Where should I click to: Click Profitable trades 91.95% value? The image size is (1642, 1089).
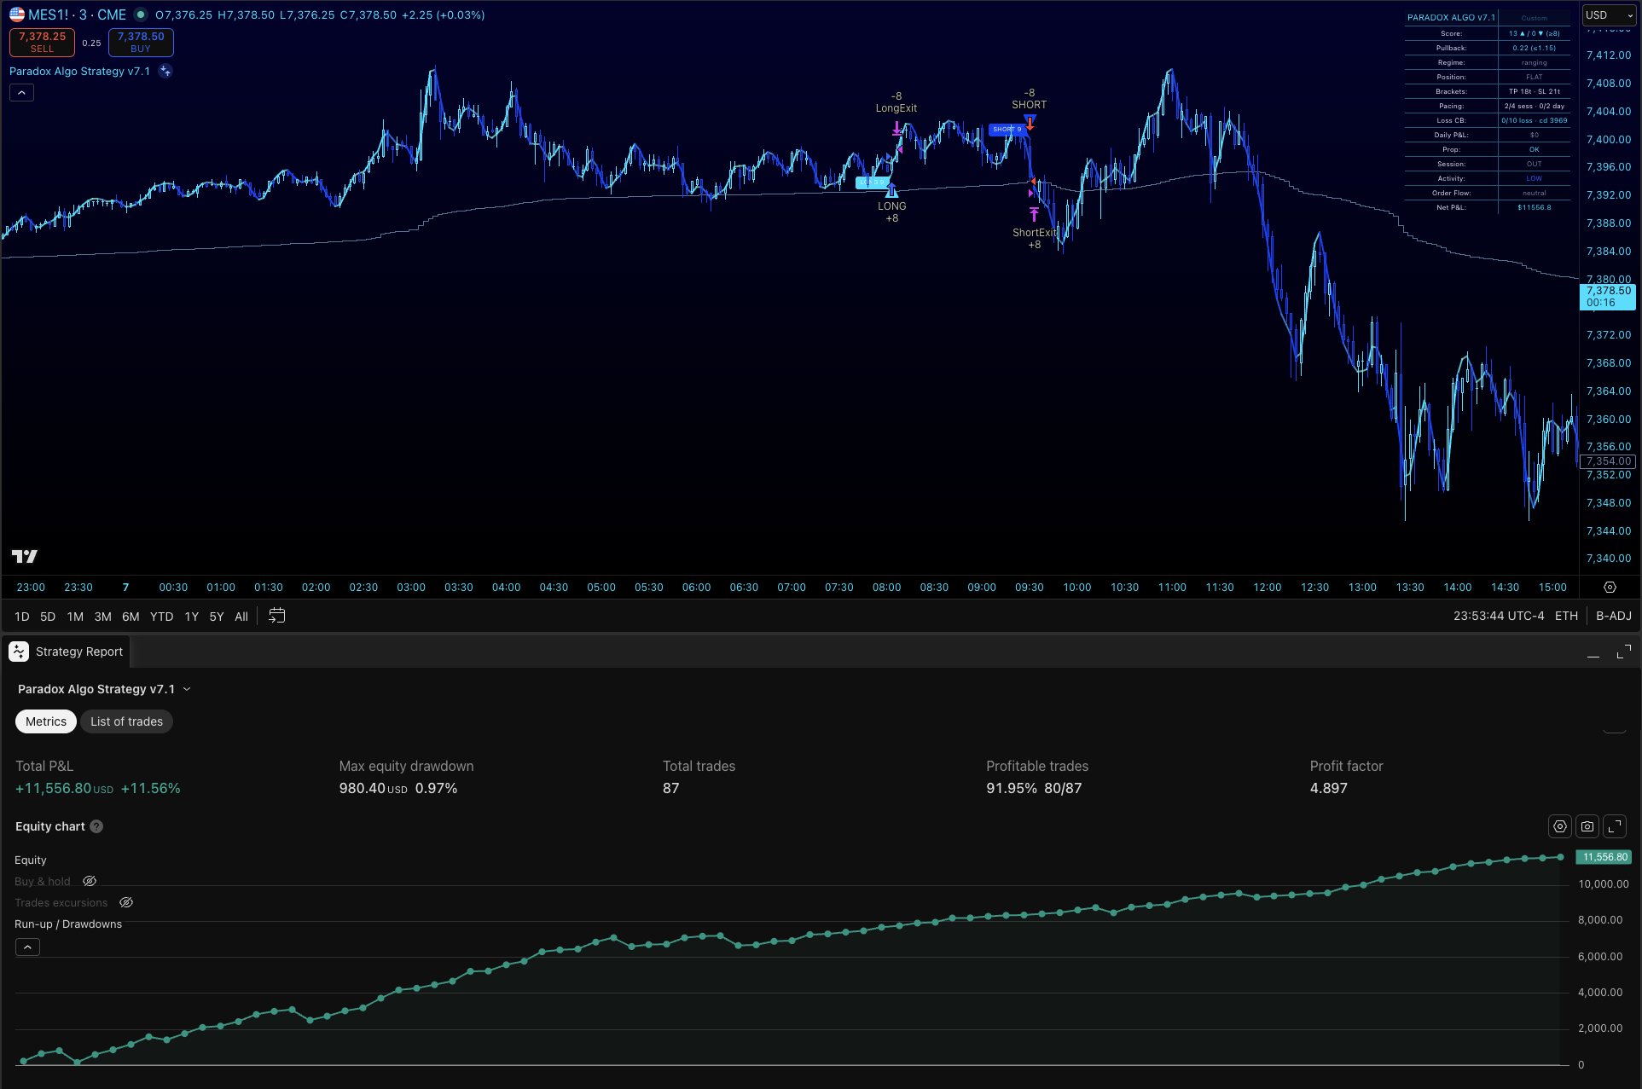click(1012, 788)
